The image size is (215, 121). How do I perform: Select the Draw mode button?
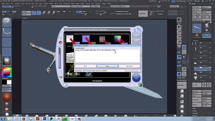click(39, 13)
